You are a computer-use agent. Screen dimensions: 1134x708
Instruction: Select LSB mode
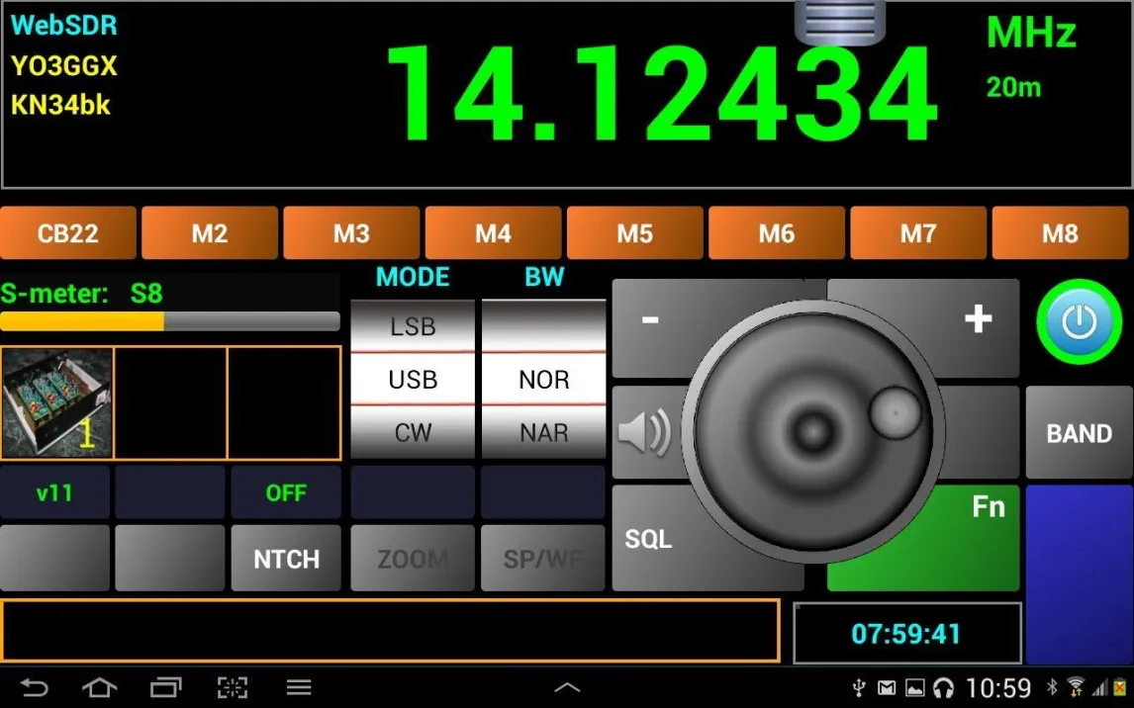[x=413, y=326]
